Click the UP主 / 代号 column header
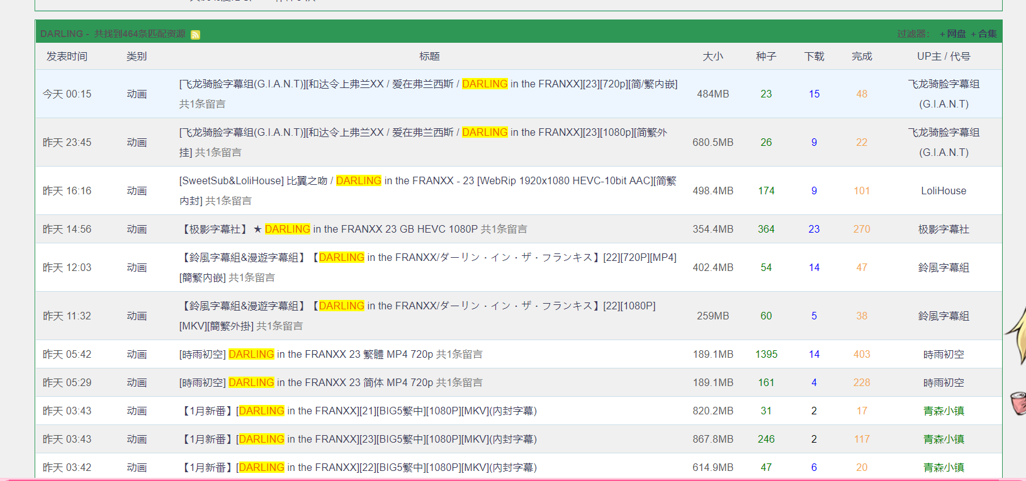Image resolution: width=1026 pixels, height=481 pixels. click(x=944, y=57)
